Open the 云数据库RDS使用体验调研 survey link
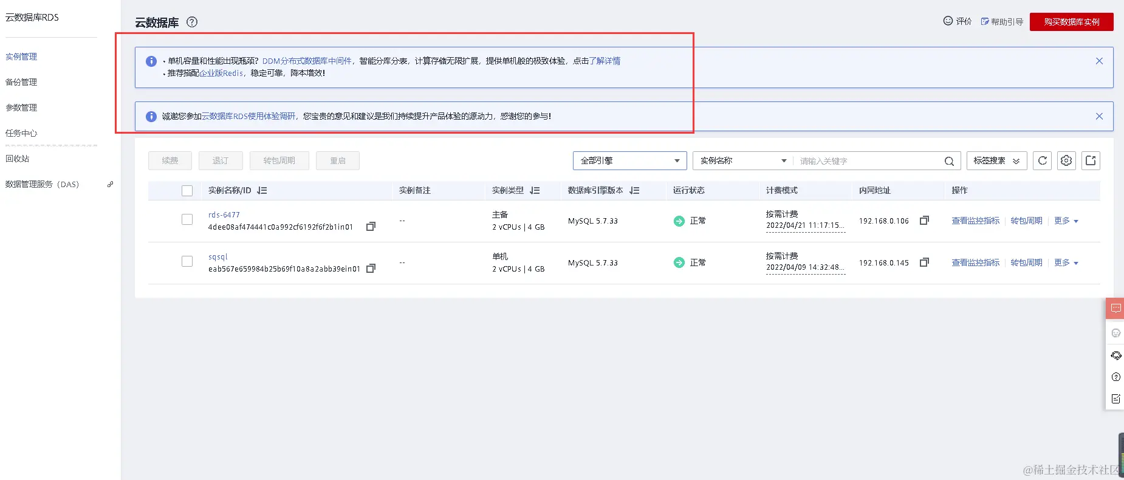Viewport: 1124px width, 480px height. [248, 116]
